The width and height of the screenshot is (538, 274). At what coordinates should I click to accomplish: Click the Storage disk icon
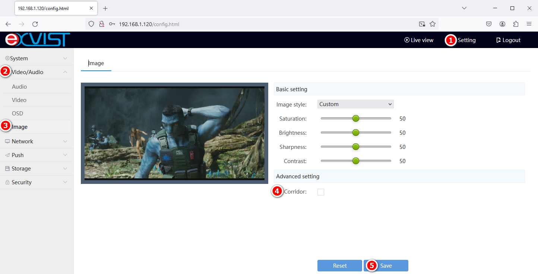pos(7,169)
